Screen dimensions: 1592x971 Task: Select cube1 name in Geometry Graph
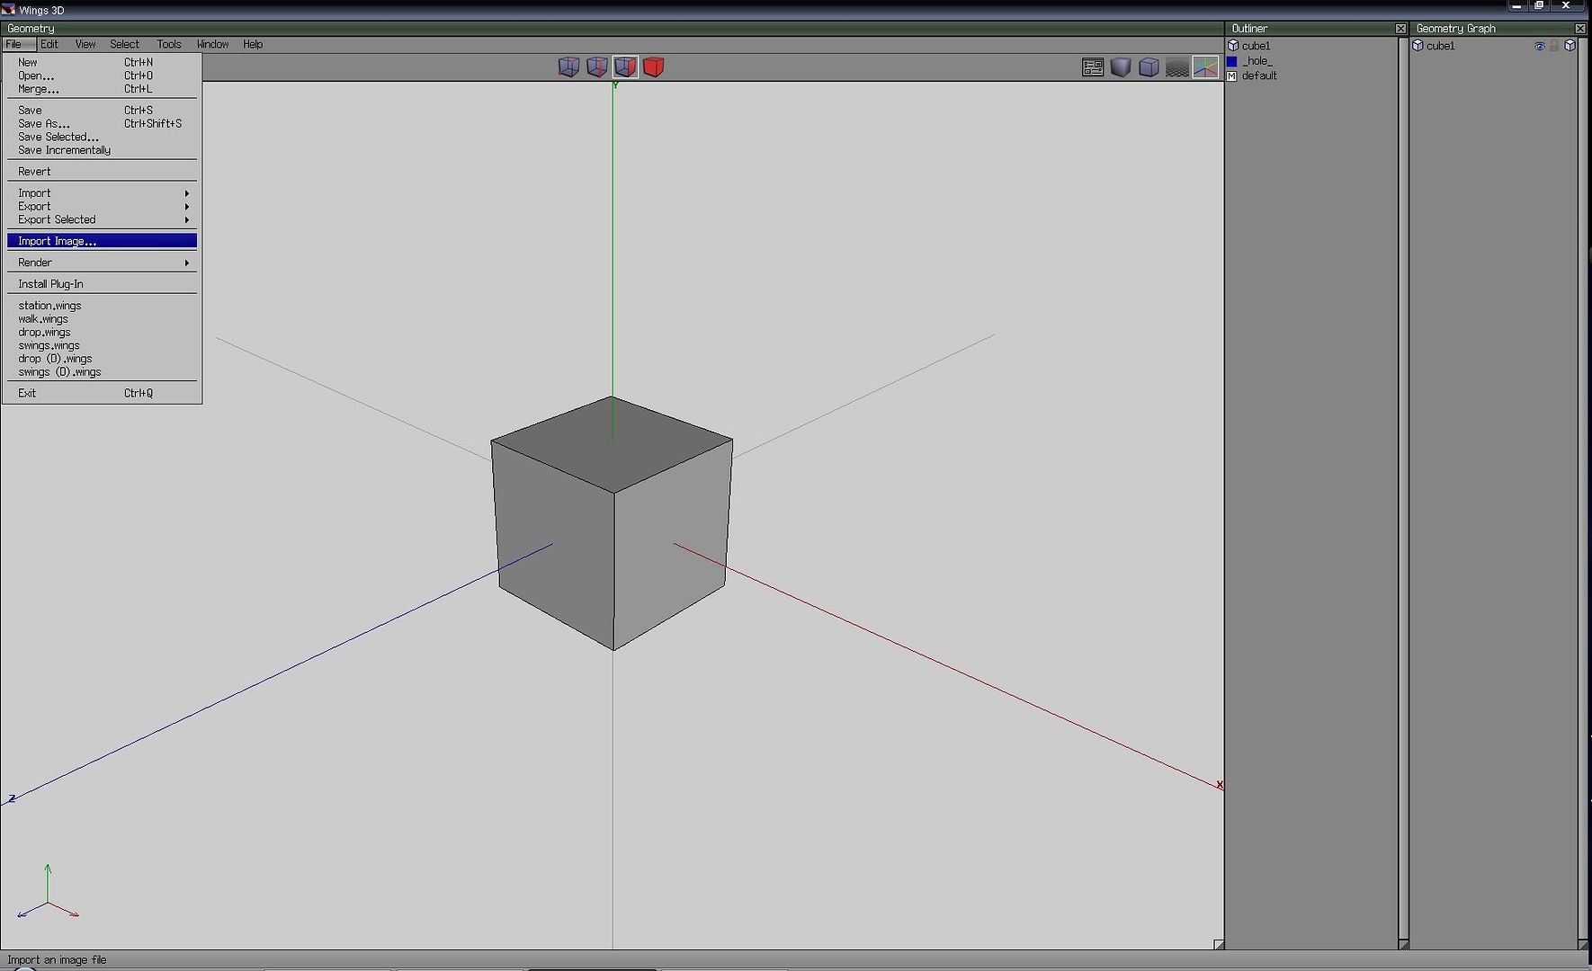point(1440,46)
